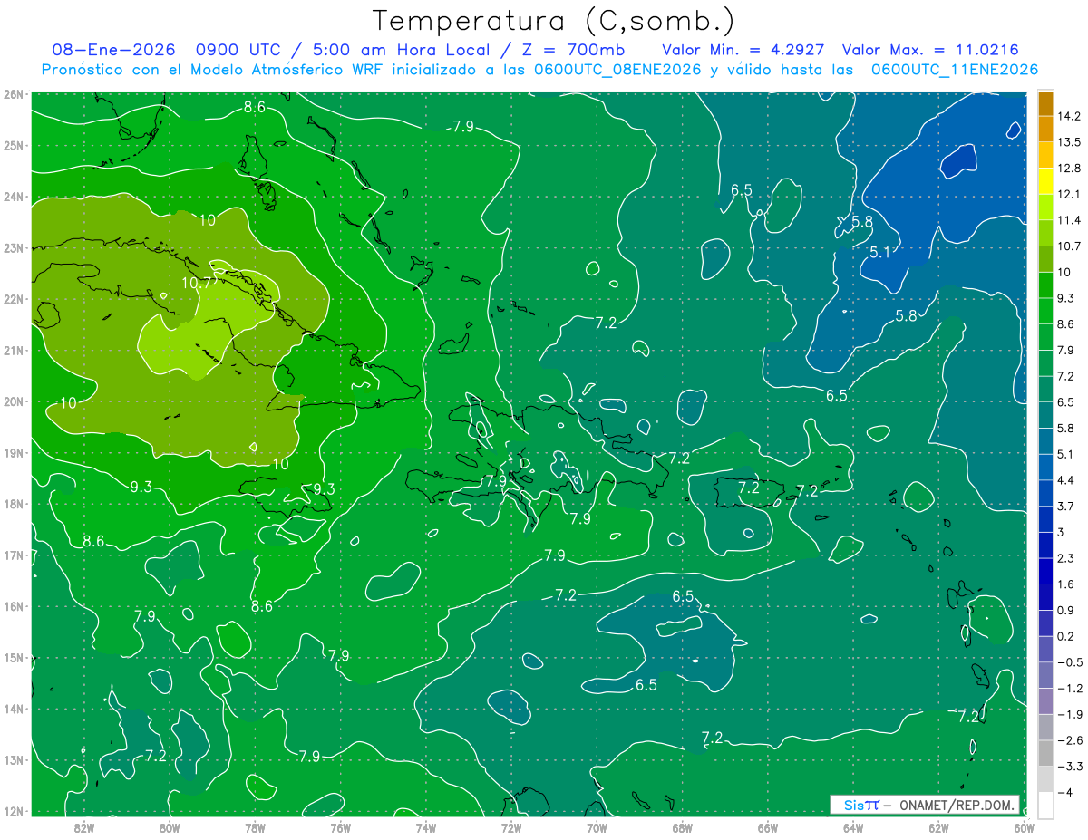The width and height of the screenshot is (1088, 840).
Task: Click the color bar label "-0.5"
Action: click(1069, 662)
